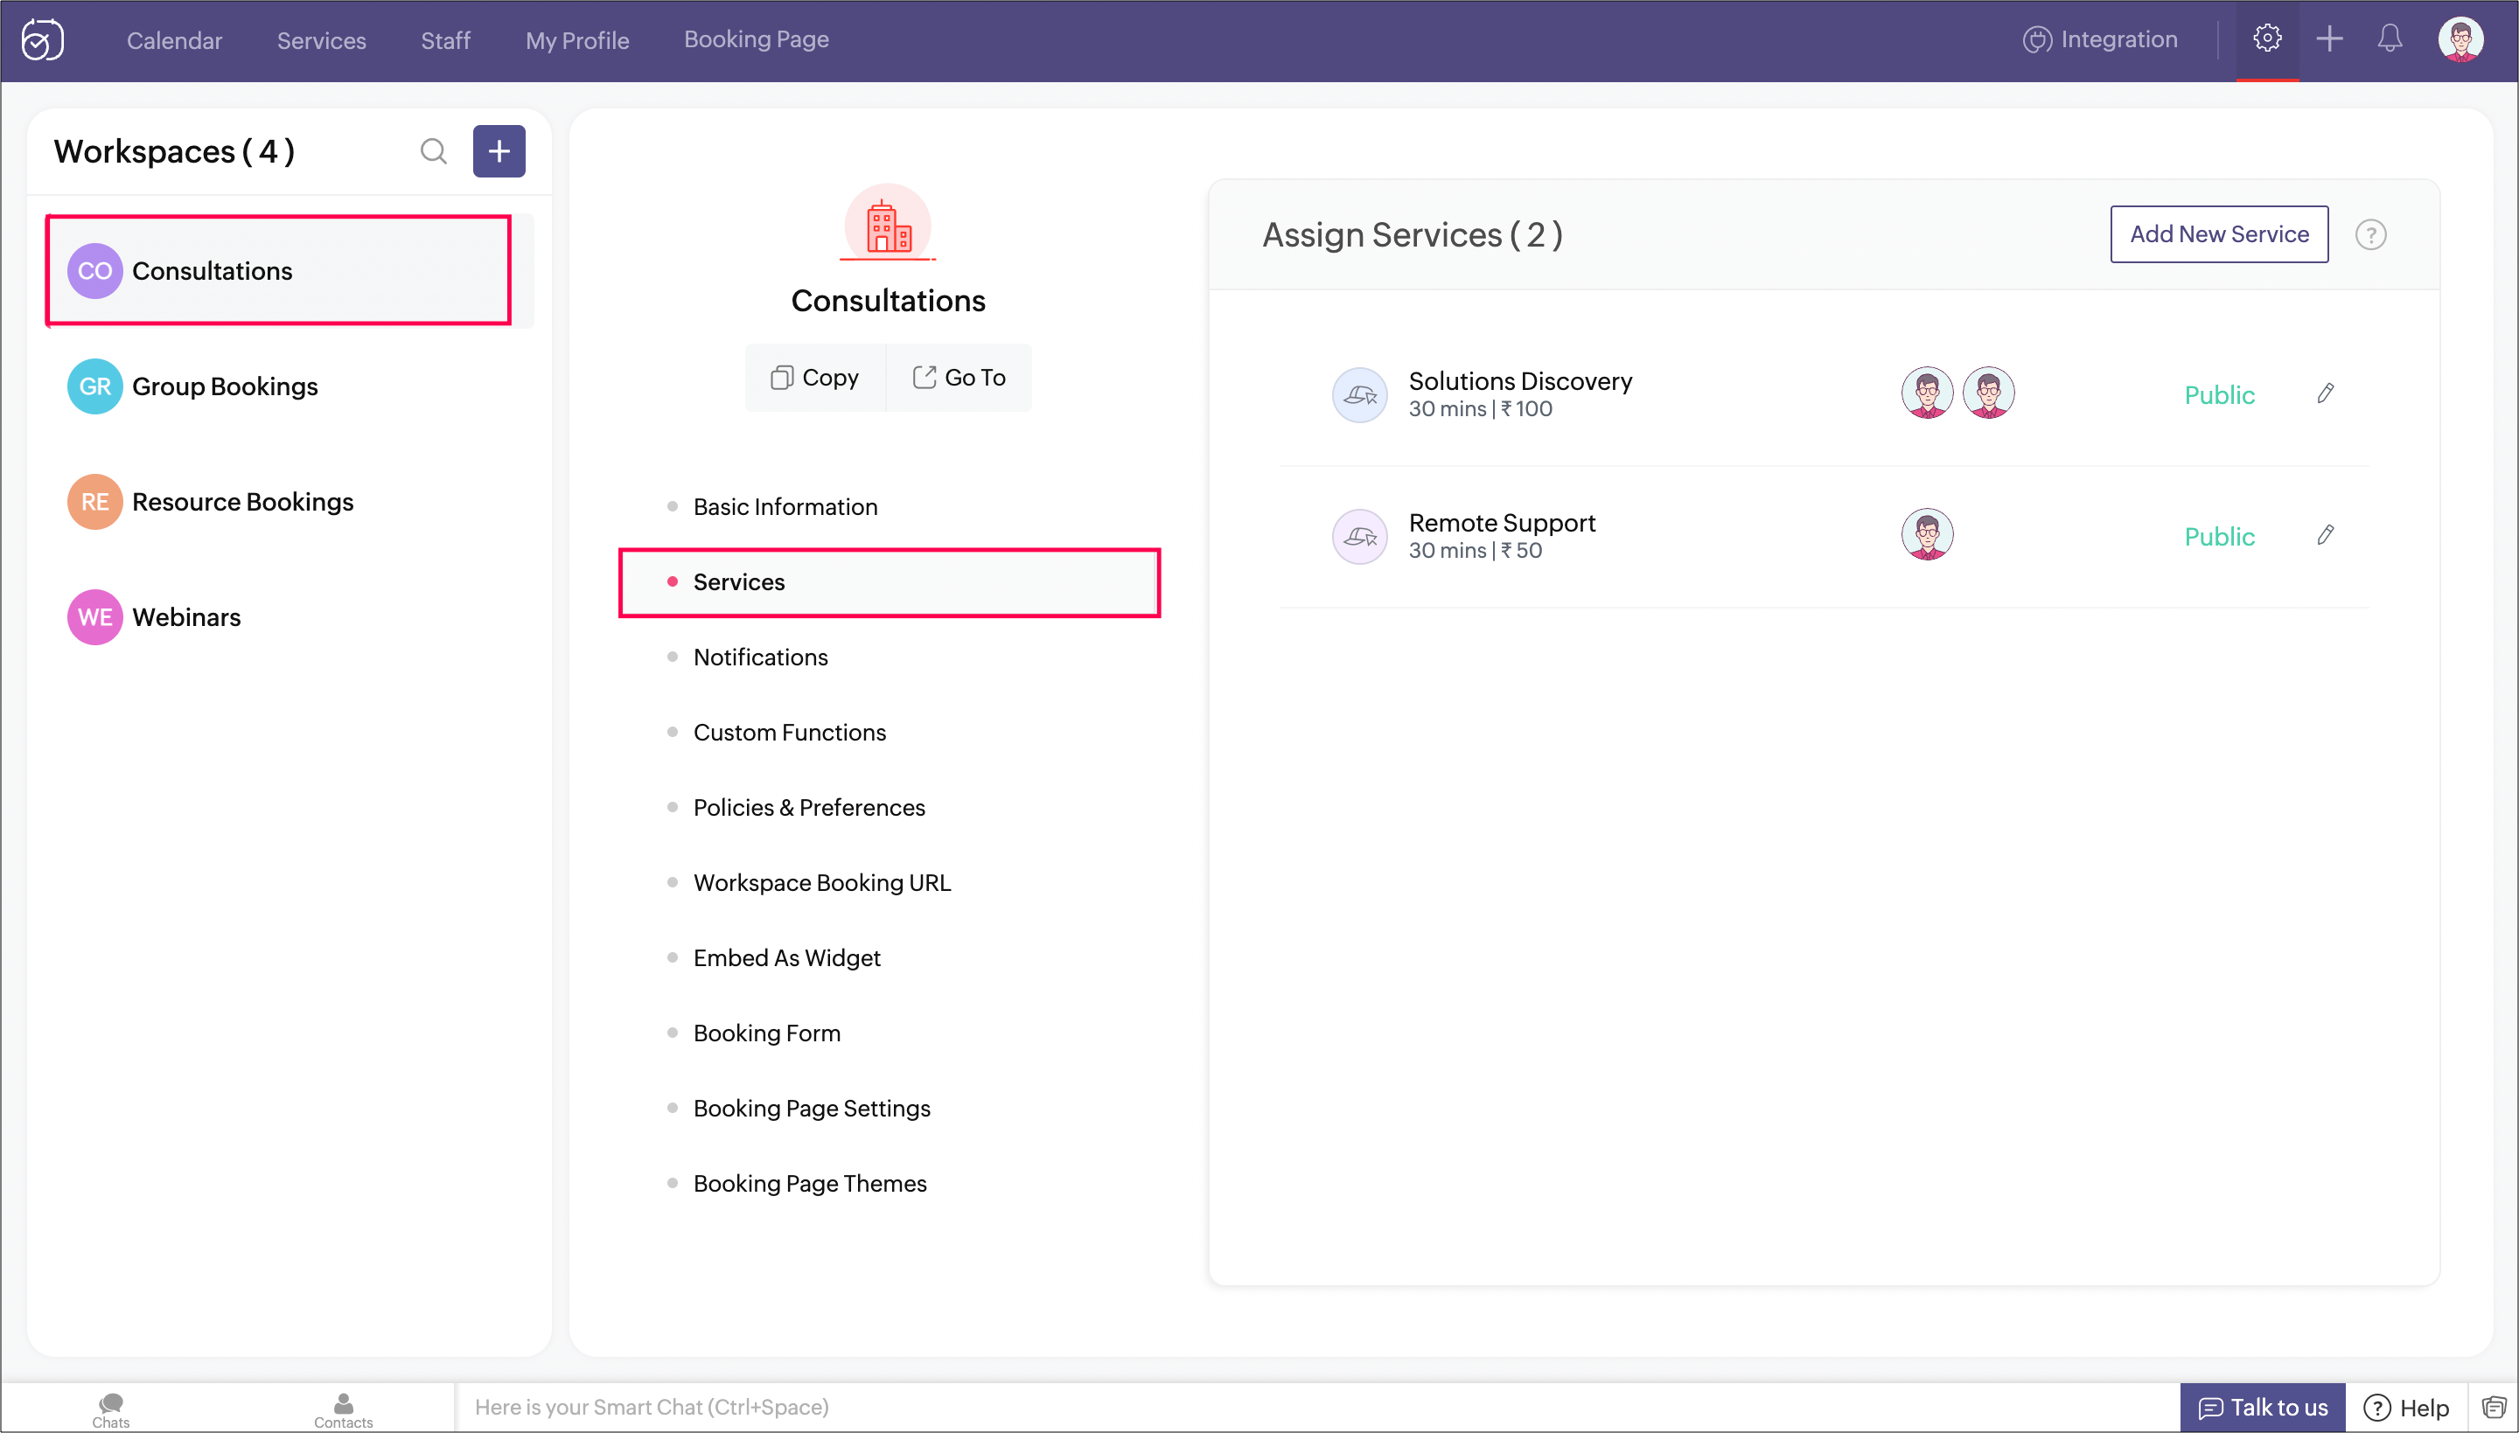Search workspaces with magnifier icon
Image resolution: width=2519 pixels, height=1433 pixels.
433,150
